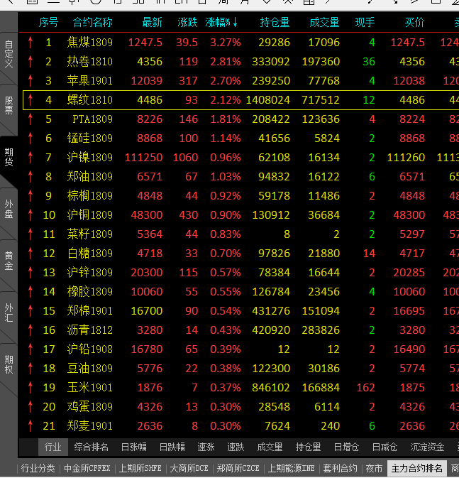Select the 苹果1901 contract row
Viewport: 459px width, 478px height.
240,81
